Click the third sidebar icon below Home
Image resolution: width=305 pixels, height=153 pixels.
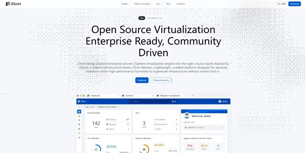coord(79,120)
